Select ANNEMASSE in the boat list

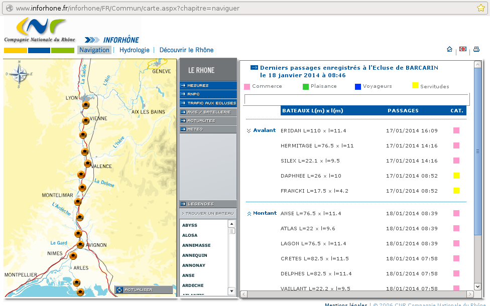196,245
